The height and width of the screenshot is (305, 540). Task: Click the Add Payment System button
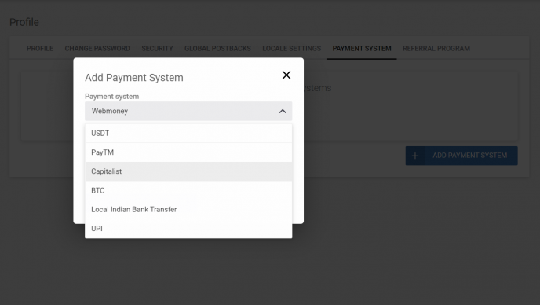coord(462,156)
